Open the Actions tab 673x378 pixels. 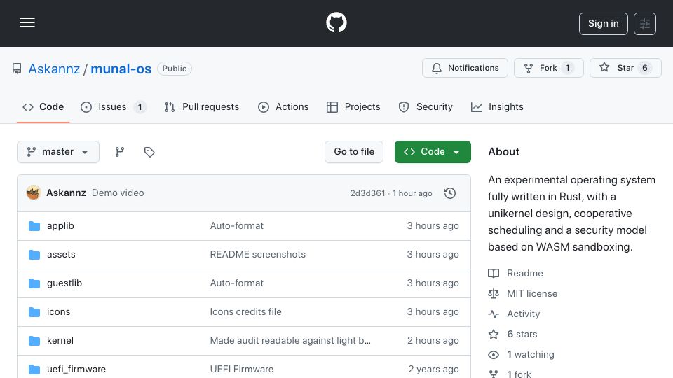click(x=283, y=106)
